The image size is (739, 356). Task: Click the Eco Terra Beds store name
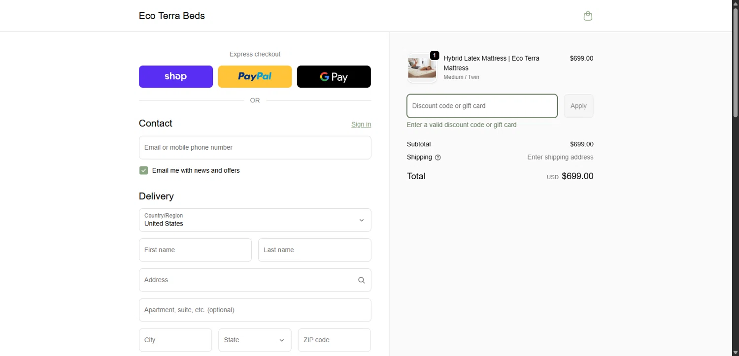(172, 16)
